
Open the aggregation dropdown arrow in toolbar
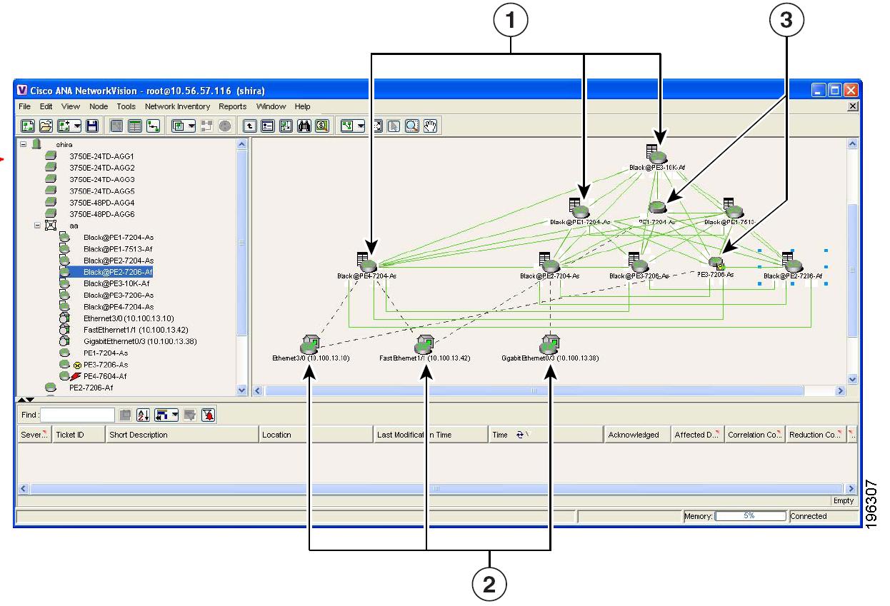click(x=193, y=126)
